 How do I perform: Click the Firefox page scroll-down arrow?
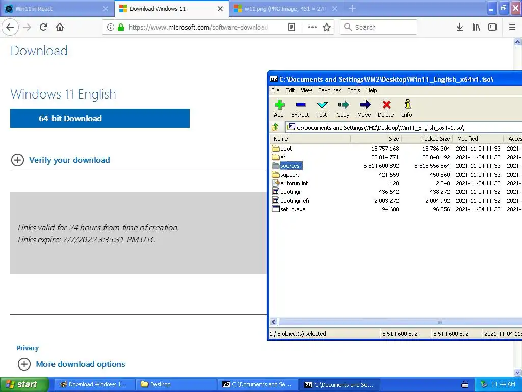point(518,372)
